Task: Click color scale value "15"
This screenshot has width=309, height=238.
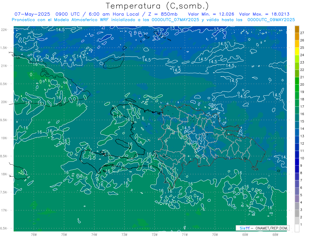Action: click(302, 121)
